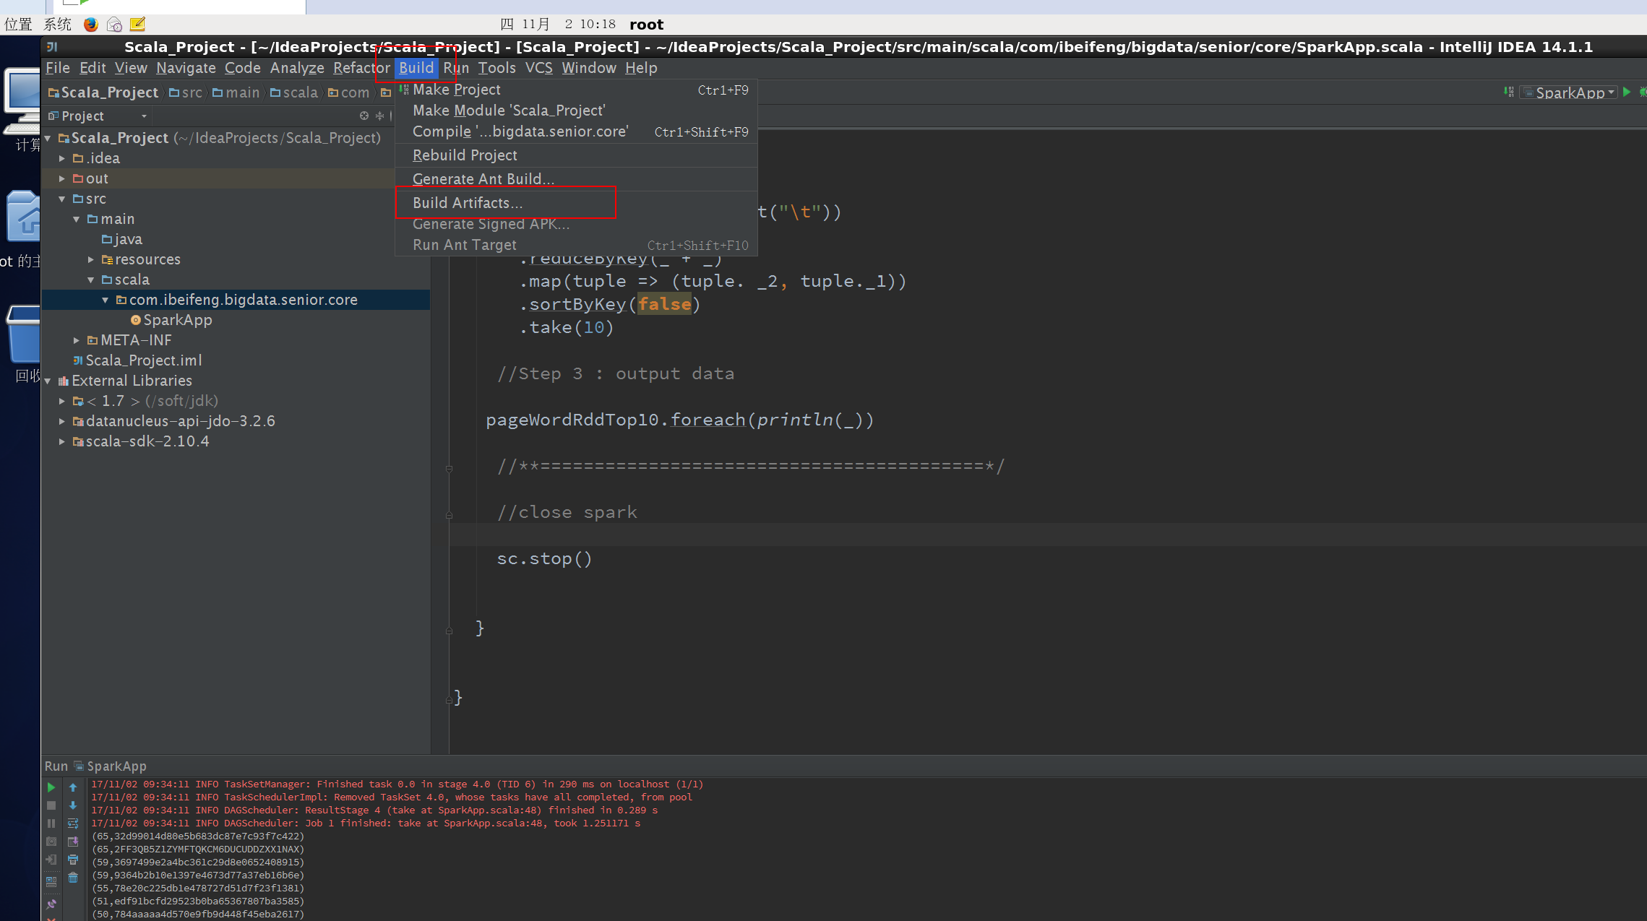Click the scala breadcrumb in the navigation bar
The image size is (1647, 921).
pyautogui.click(x=294, y=92)
